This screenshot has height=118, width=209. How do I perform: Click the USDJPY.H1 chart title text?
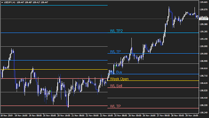tap(9, 2)
